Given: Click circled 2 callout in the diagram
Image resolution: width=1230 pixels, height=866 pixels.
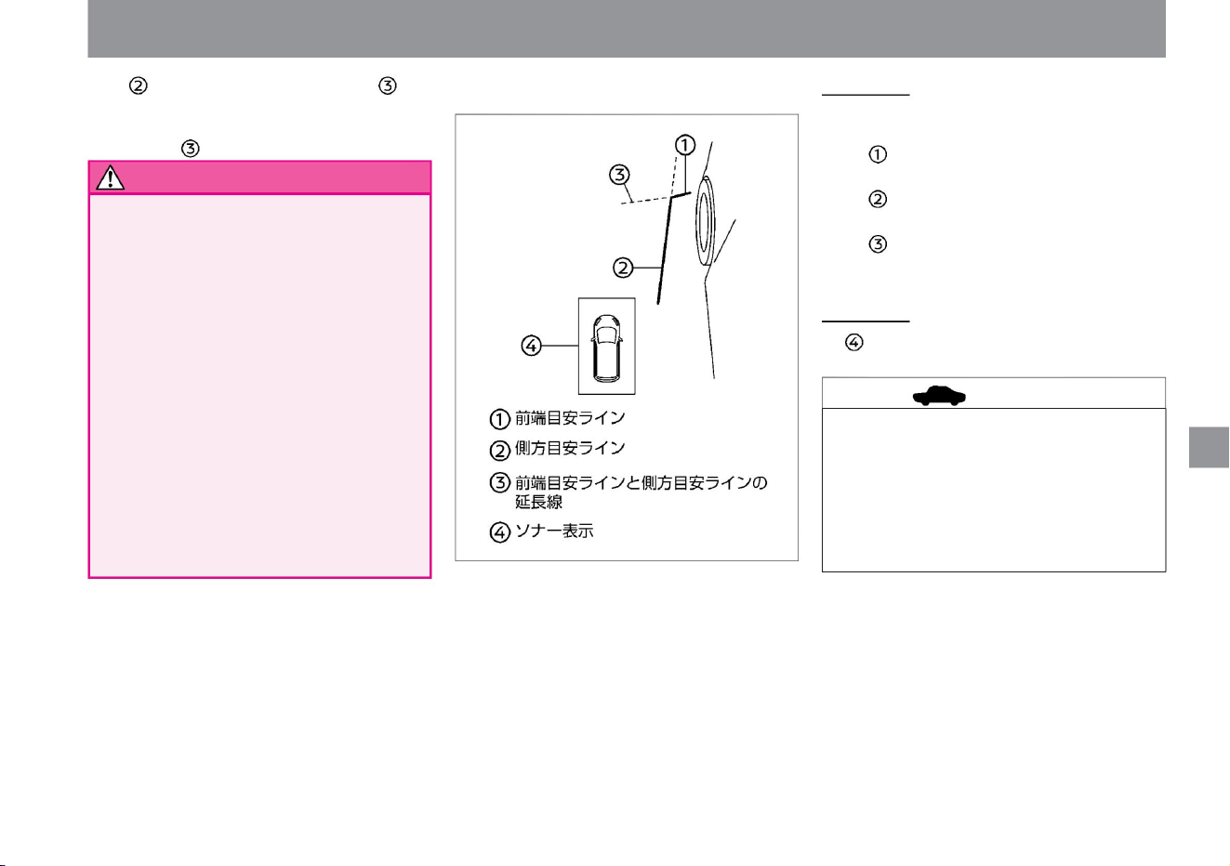Looking at the screenshot, I should [623, 268].
